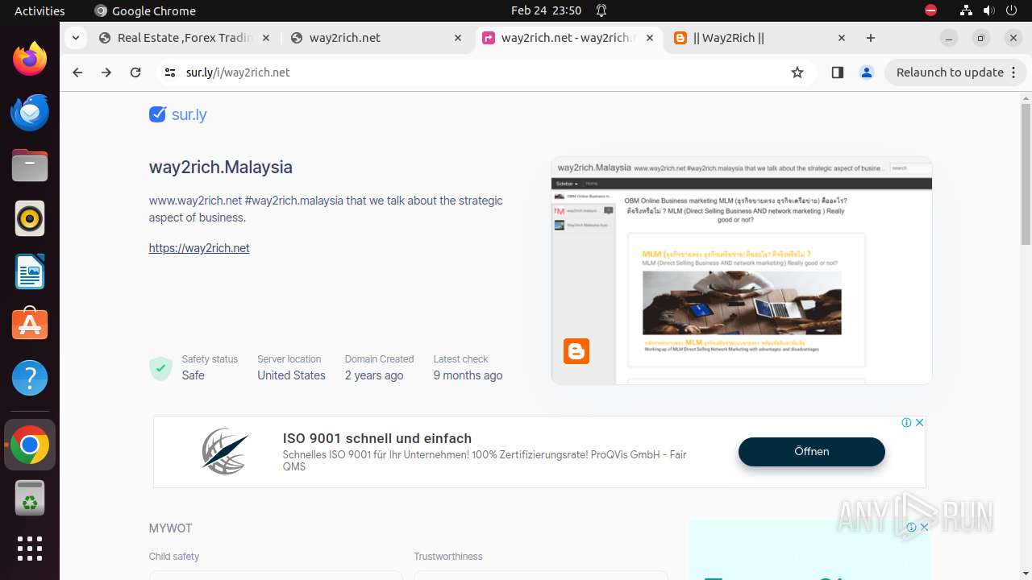This screenshot has height=580, width=1032.
Task: Show the applications grid
Action: (30, 549)
